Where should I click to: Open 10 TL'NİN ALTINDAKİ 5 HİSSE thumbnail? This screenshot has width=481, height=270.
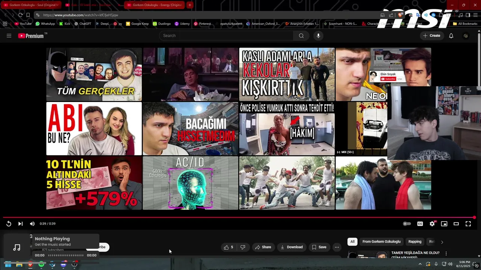tap(94, 183)
